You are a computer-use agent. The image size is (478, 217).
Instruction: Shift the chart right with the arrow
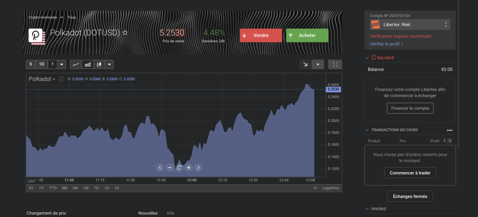tap(198, 168)
